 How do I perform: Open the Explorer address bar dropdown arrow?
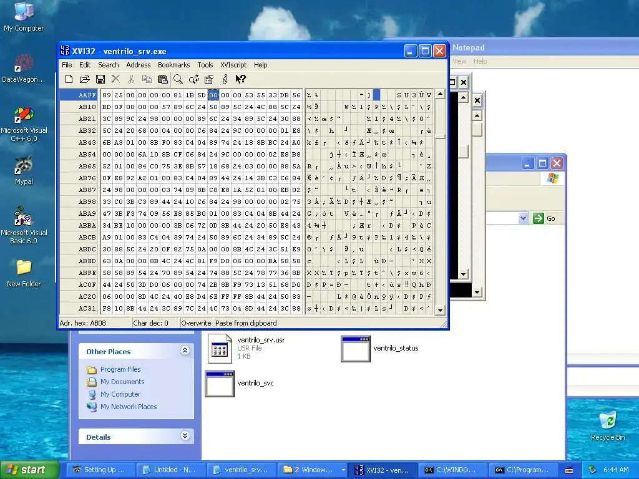tap(523, 218)
